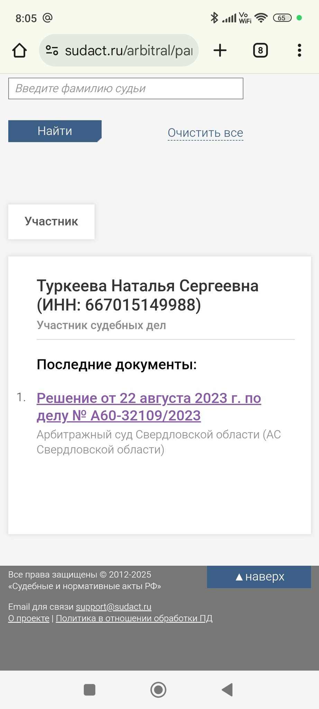319x709 pixels.
Task: Tap the Wi-Fi status icon
Action: (261, 18)
